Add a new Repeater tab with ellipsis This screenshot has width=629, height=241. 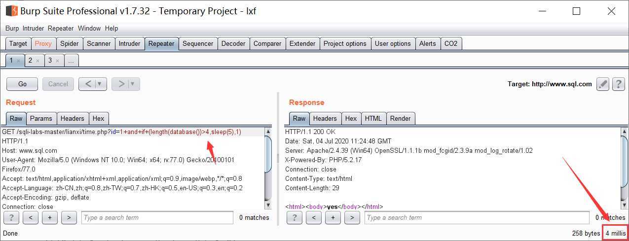(71, 60)
